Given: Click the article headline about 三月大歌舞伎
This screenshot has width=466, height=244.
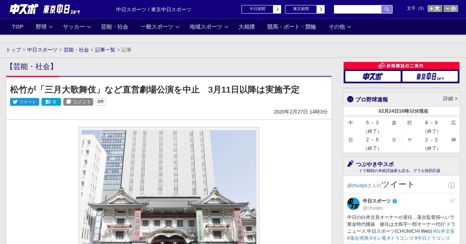Looking at the screenshot, I should (x=155, y=90).
